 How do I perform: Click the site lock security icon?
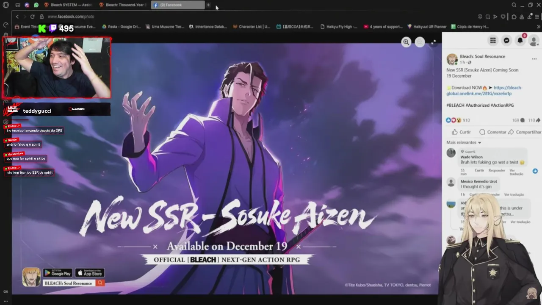[x=41, y=17]
